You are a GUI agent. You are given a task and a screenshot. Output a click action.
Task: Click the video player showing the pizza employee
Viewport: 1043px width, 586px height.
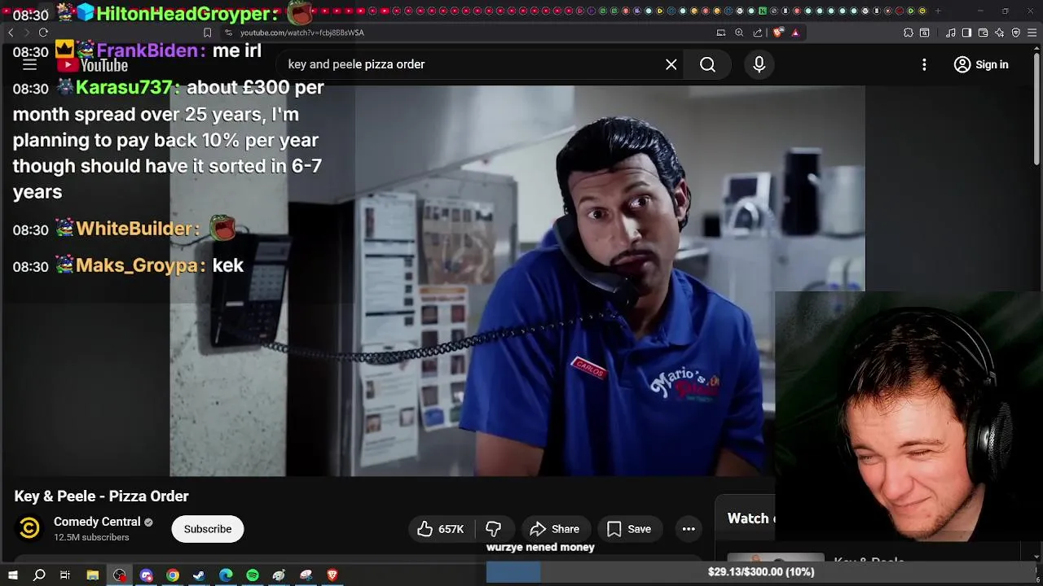coord(517,281)
